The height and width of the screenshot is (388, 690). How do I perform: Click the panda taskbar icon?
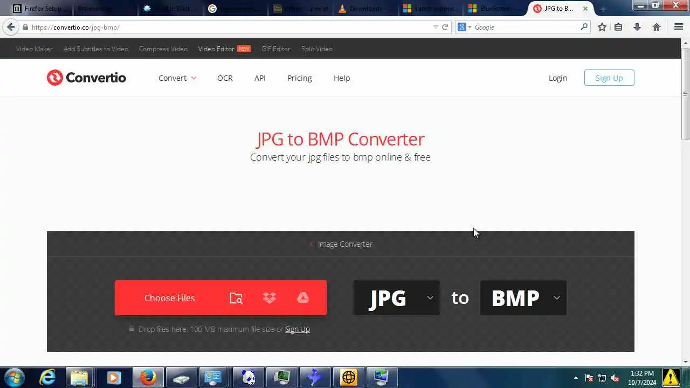(x=249, y=377)
